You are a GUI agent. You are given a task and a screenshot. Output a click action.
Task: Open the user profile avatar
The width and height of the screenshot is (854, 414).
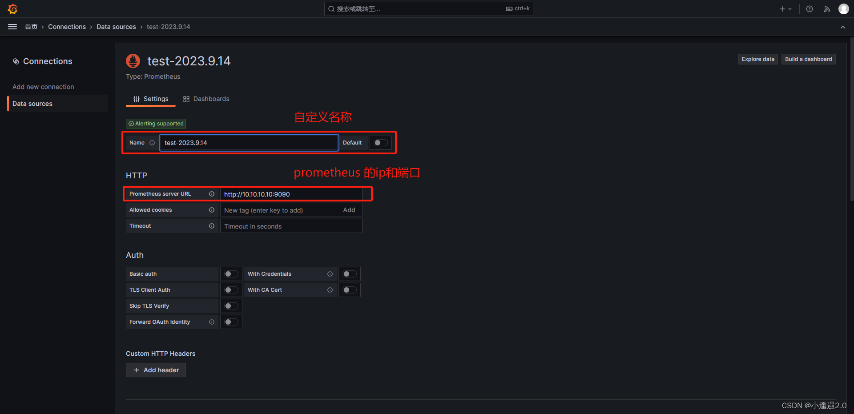(844, 9)
